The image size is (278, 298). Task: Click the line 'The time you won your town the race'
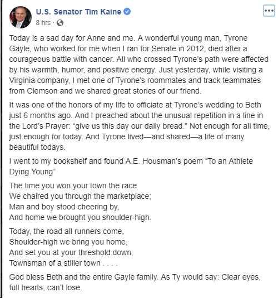click(73, 185)
